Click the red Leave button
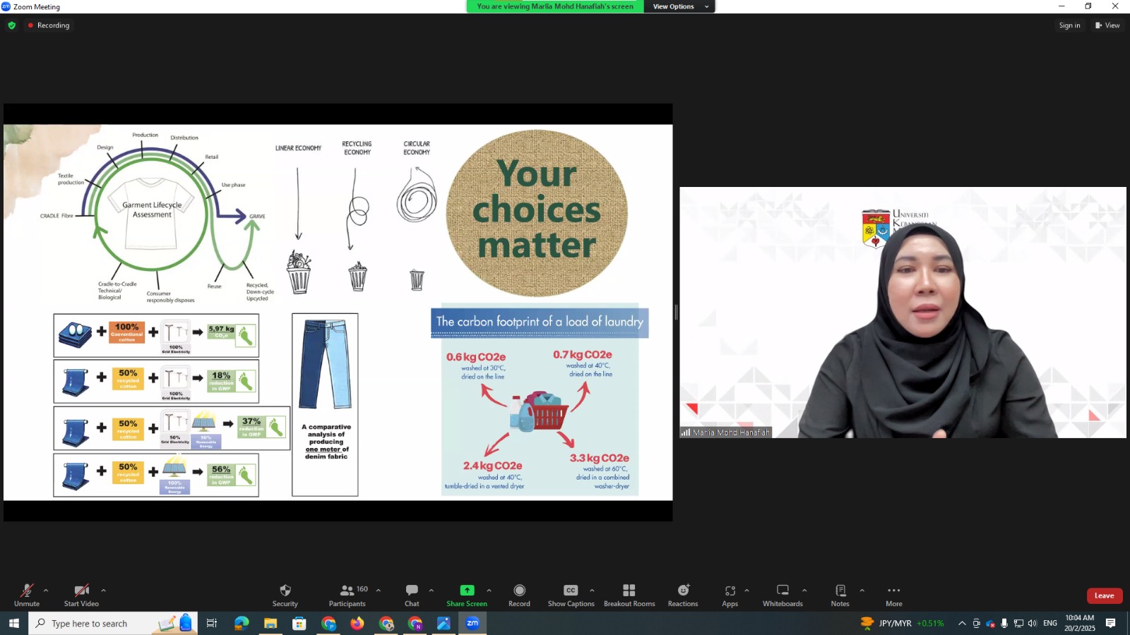 click(x=1104, y=595)
